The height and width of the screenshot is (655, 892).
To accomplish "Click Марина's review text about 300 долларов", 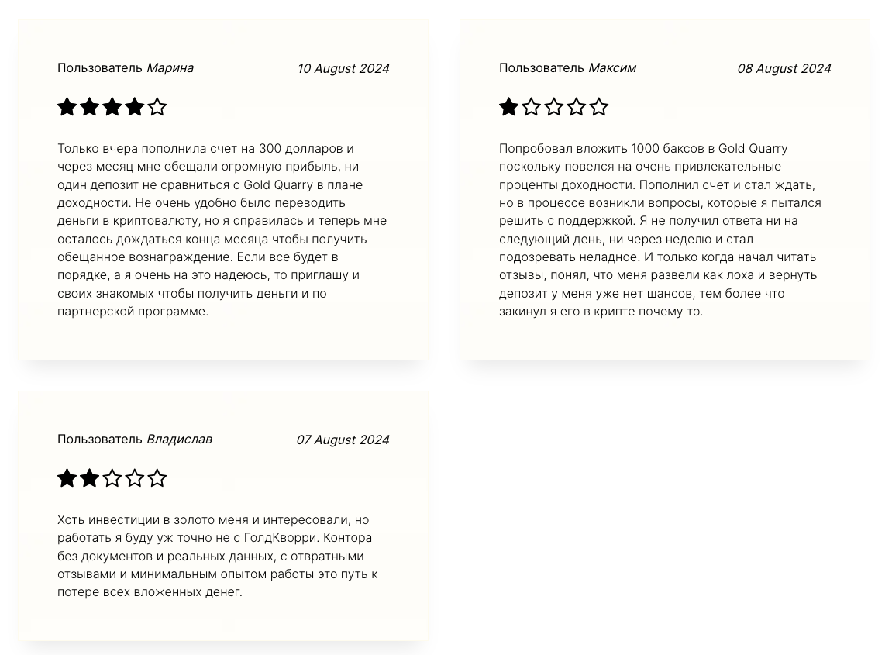I will (x=222, y=230).
